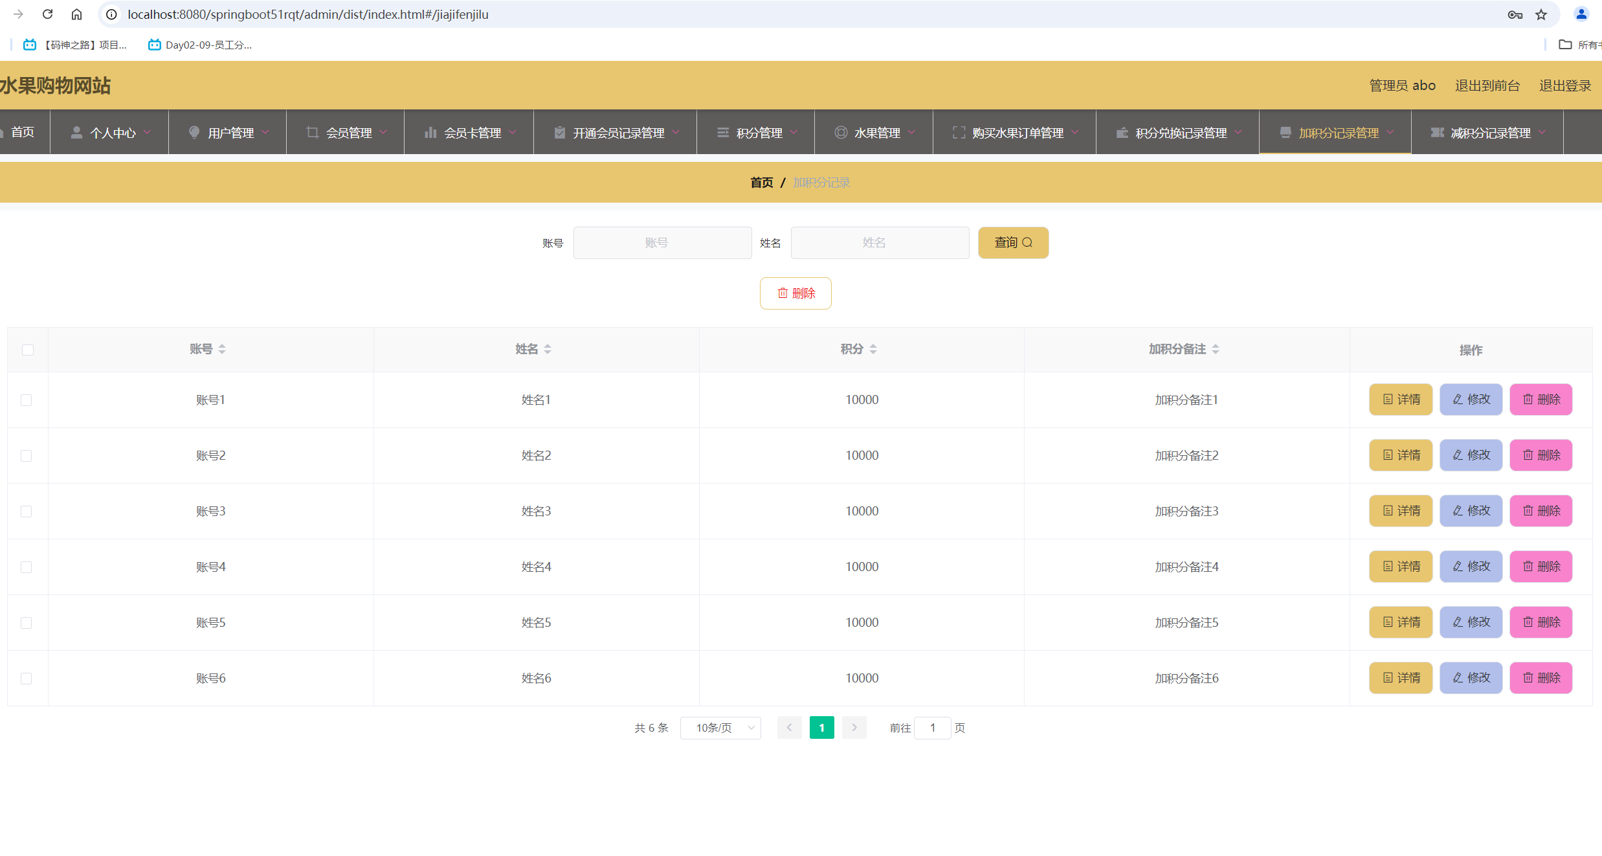Bookmark this page with star icon
This screenshot has width=1602, height=856.
(x=1541, y=14)
